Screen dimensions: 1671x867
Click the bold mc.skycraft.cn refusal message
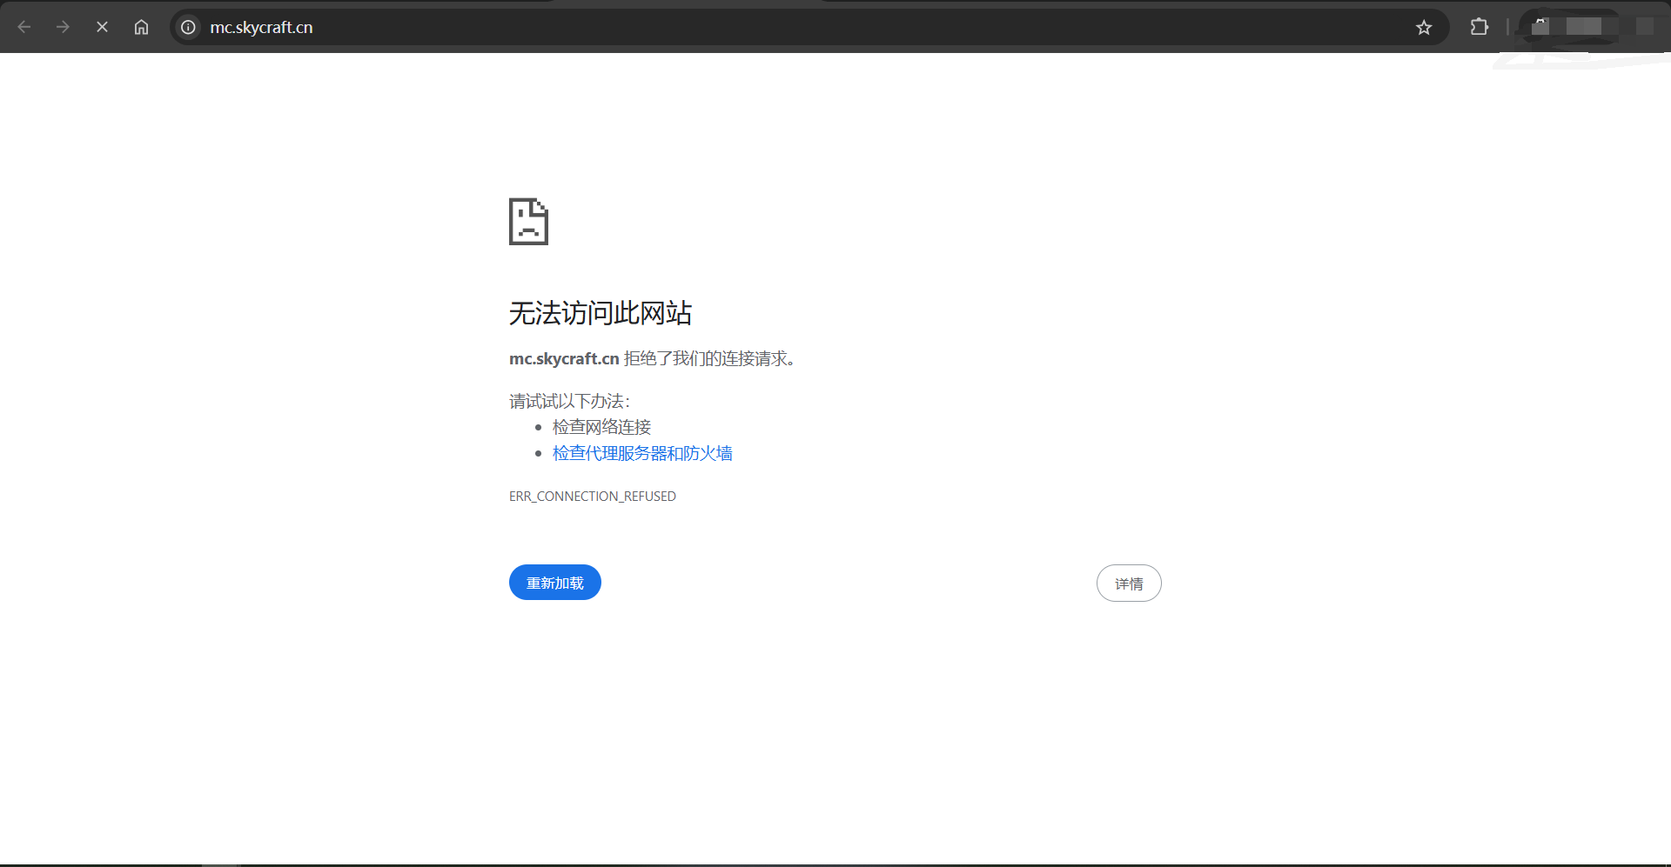coord(564,358)
